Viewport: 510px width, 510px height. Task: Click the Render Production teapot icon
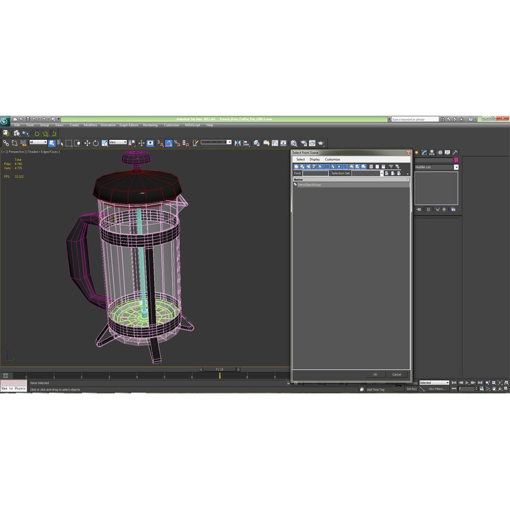tap(321, 143)
